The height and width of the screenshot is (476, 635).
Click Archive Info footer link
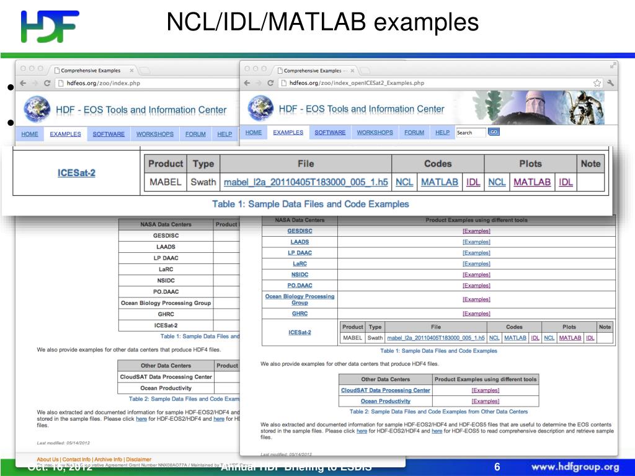108,459
